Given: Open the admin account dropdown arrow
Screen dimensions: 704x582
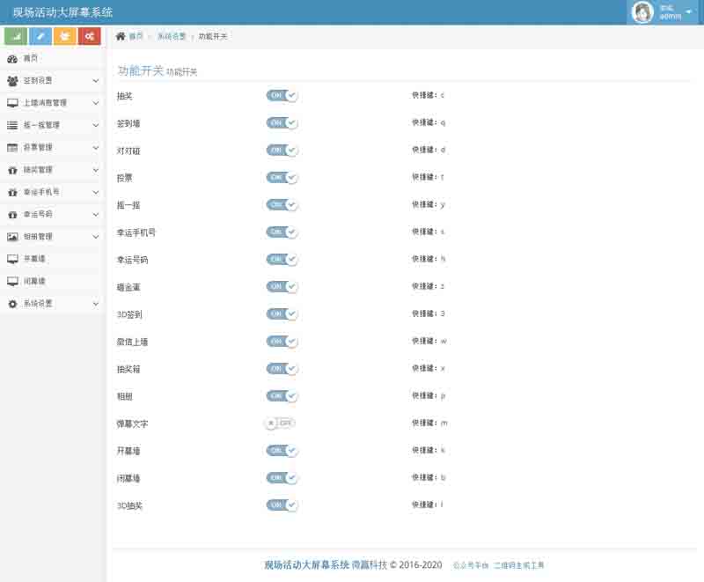Looking at the screenshot, I should 688,12.
